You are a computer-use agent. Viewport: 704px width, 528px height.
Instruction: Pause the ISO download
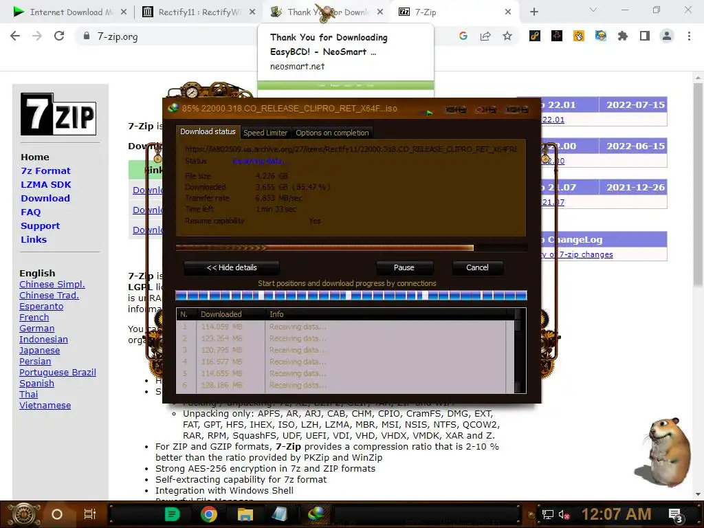click(x=404, y=267)
